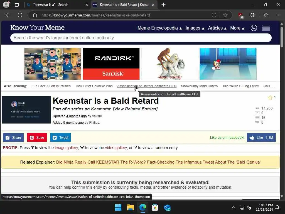This screenshot has width=285, height=214.
Task: Open the Santa hat anime thumbnail
Action: [228, 64]
